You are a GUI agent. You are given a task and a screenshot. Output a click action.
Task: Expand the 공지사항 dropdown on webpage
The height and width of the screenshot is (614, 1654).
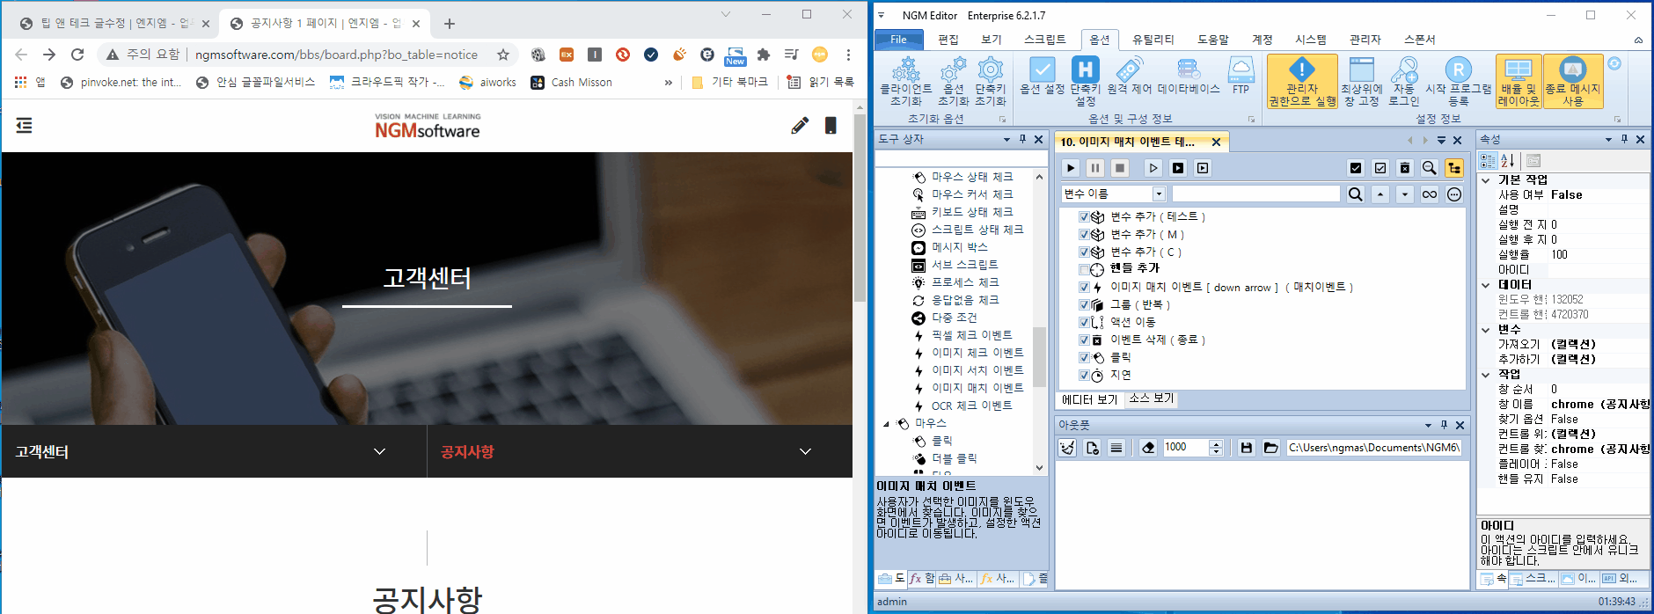[805, 451]
